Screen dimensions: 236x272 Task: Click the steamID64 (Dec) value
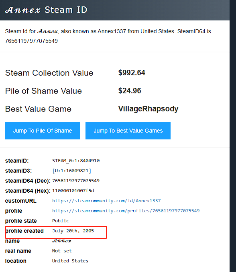click(76, 181)
